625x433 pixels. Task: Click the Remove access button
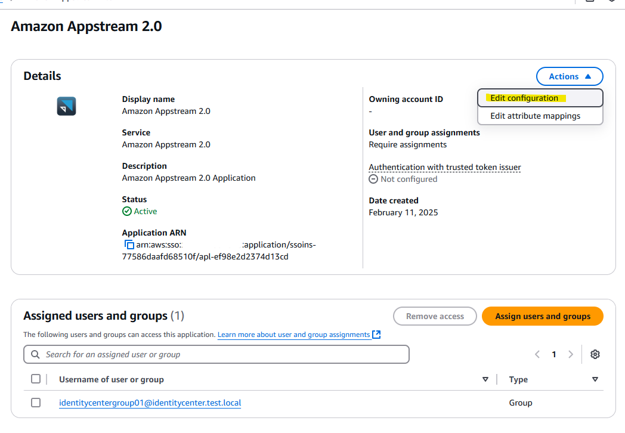pos(435,316)
